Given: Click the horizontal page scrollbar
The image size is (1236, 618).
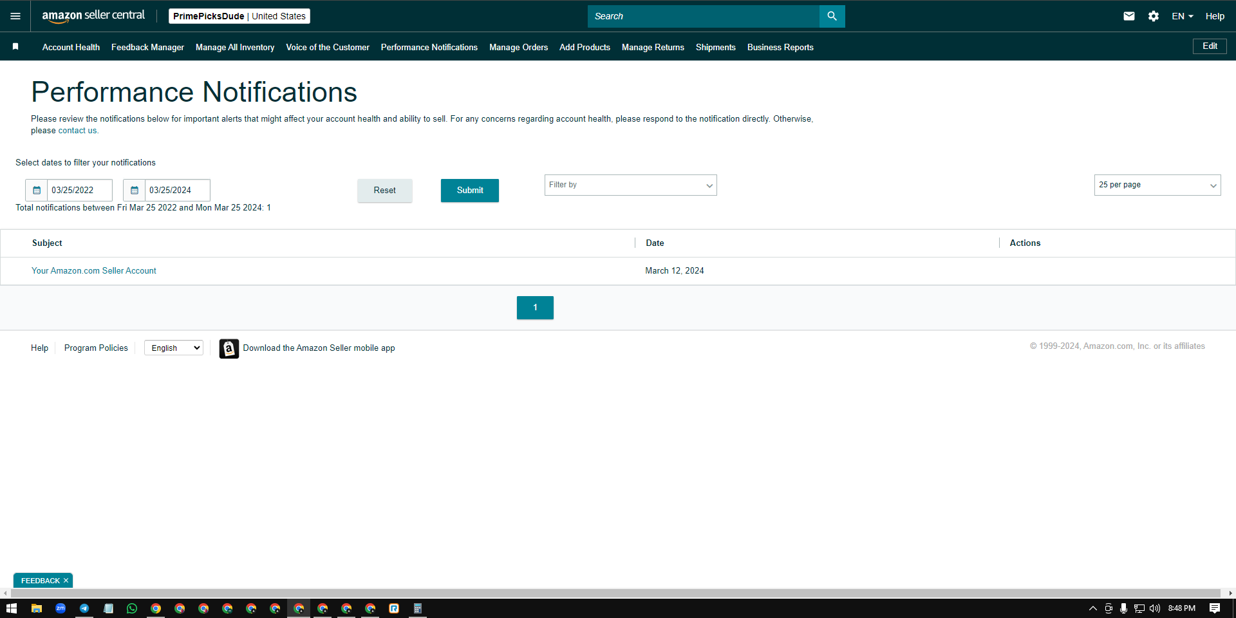Looking at the screenshot, I should tap(615, 593).
